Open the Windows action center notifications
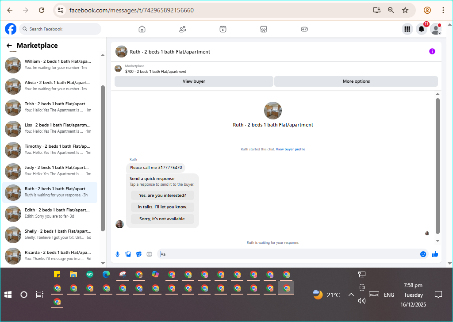This screenshot has width=453, height=322. [438, 295]
